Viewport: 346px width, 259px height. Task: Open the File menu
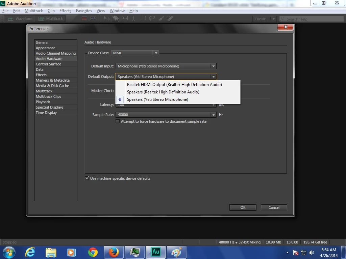coord(5,11)
